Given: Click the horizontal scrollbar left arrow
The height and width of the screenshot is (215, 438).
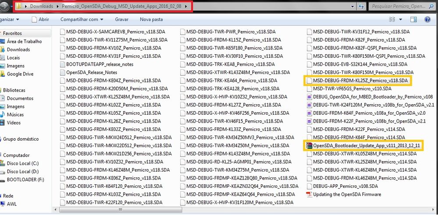Looking at the screenshot, I should (55, 209).
